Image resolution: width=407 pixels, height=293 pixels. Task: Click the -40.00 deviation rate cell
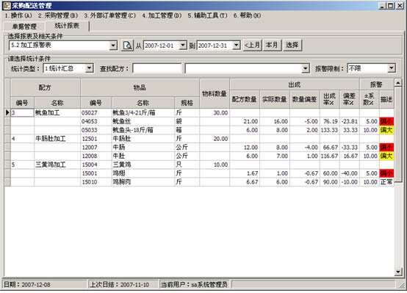[350, 173]
